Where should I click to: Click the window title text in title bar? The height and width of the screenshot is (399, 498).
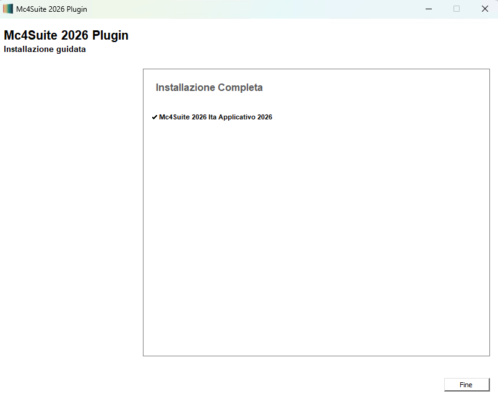pos(51,9)
